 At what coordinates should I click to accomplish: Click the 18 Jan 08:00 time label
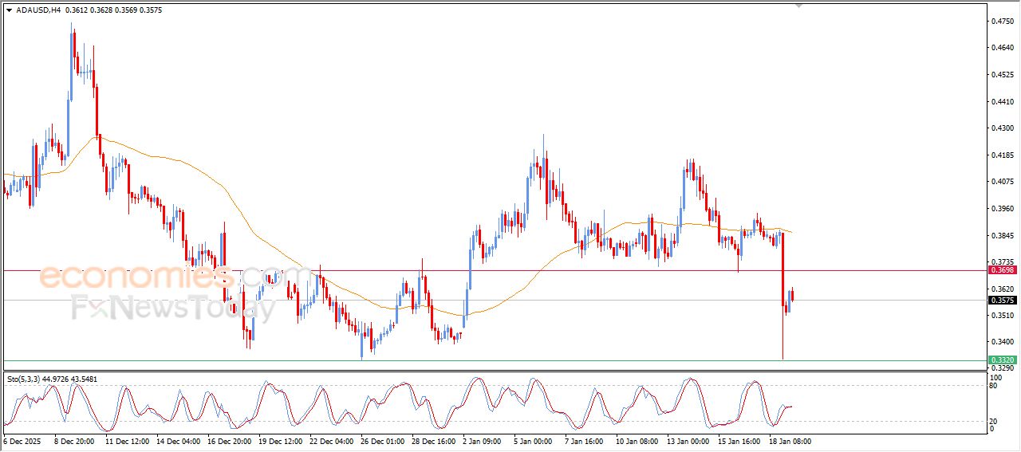click(789, 441)
